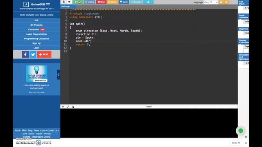Click the Display Expressions input field
Viewport: 262px width, 147px height.
246,51
